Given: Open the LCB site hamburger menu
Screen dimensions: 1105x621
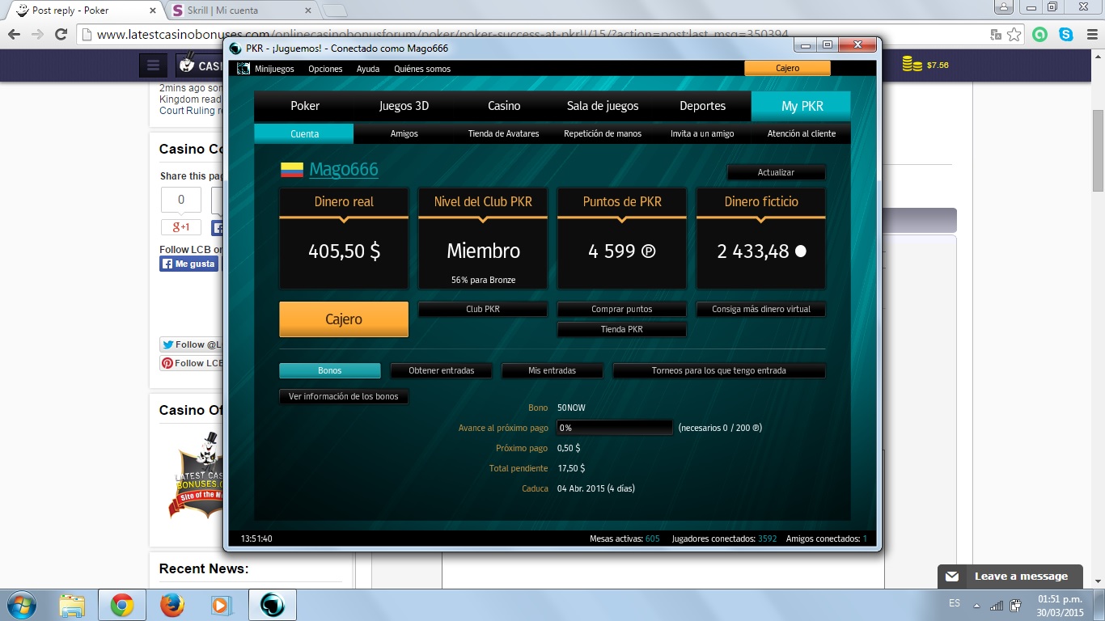Looking at the screenshot, I should [153, 65].
